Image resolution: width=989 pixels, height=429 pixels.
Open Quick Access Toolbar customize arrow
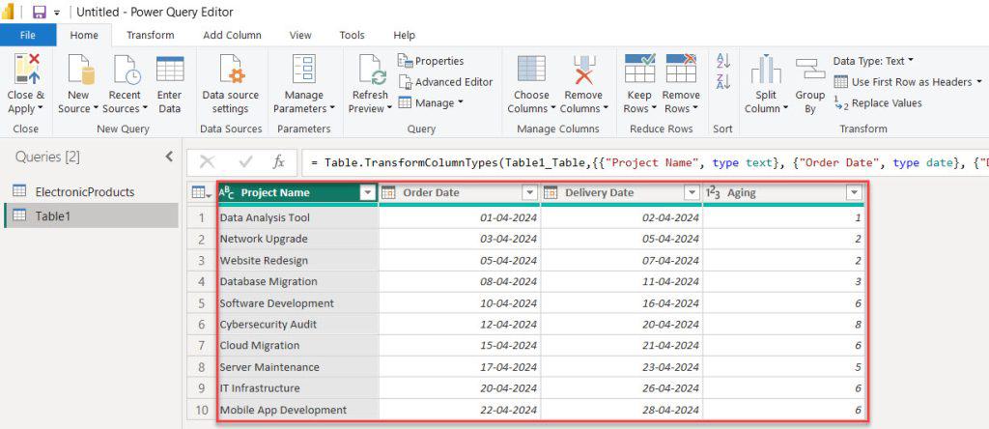(57, 13)
